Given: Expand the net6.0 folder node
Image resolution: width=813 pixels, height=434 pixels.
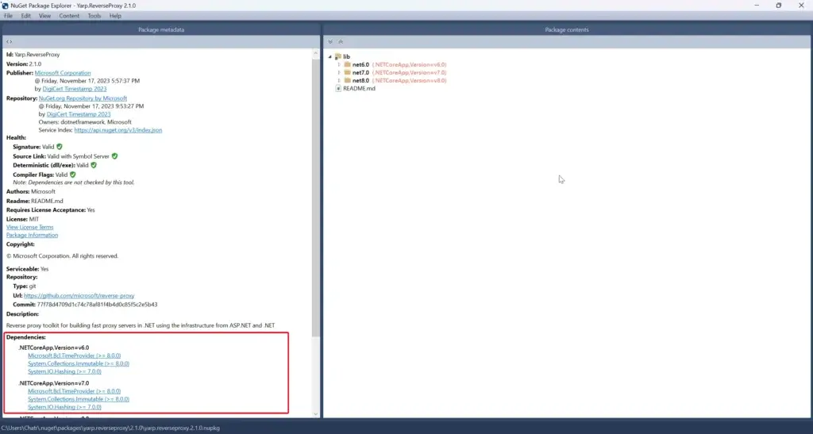Looking at the screenshot, I should tap(339, 65).
